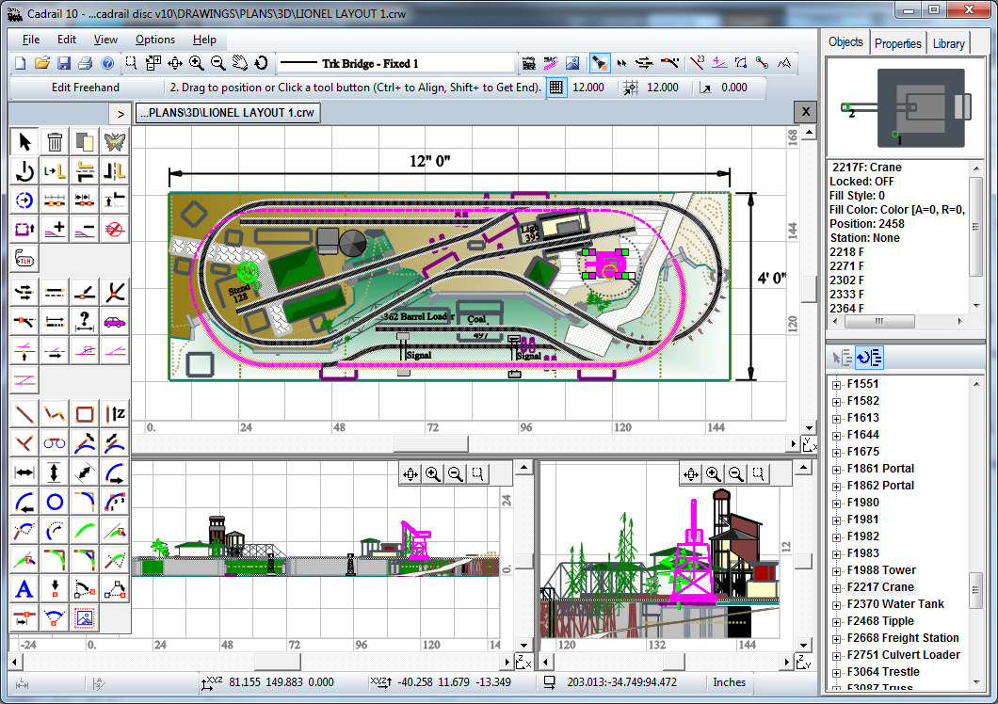The height and width of the screenshot is (704, 998).
Task: Create a new file with blank page icon
Action: (x=21, y=63)
